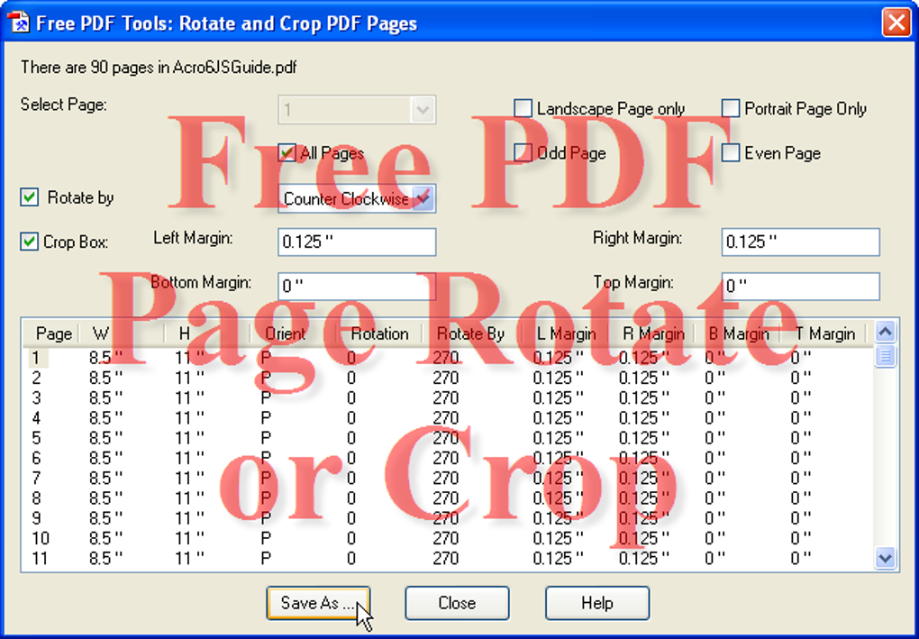Close the Rotate and Crop dialog window
The height and width of the screenshot is (639, 919).
[896, 23]
